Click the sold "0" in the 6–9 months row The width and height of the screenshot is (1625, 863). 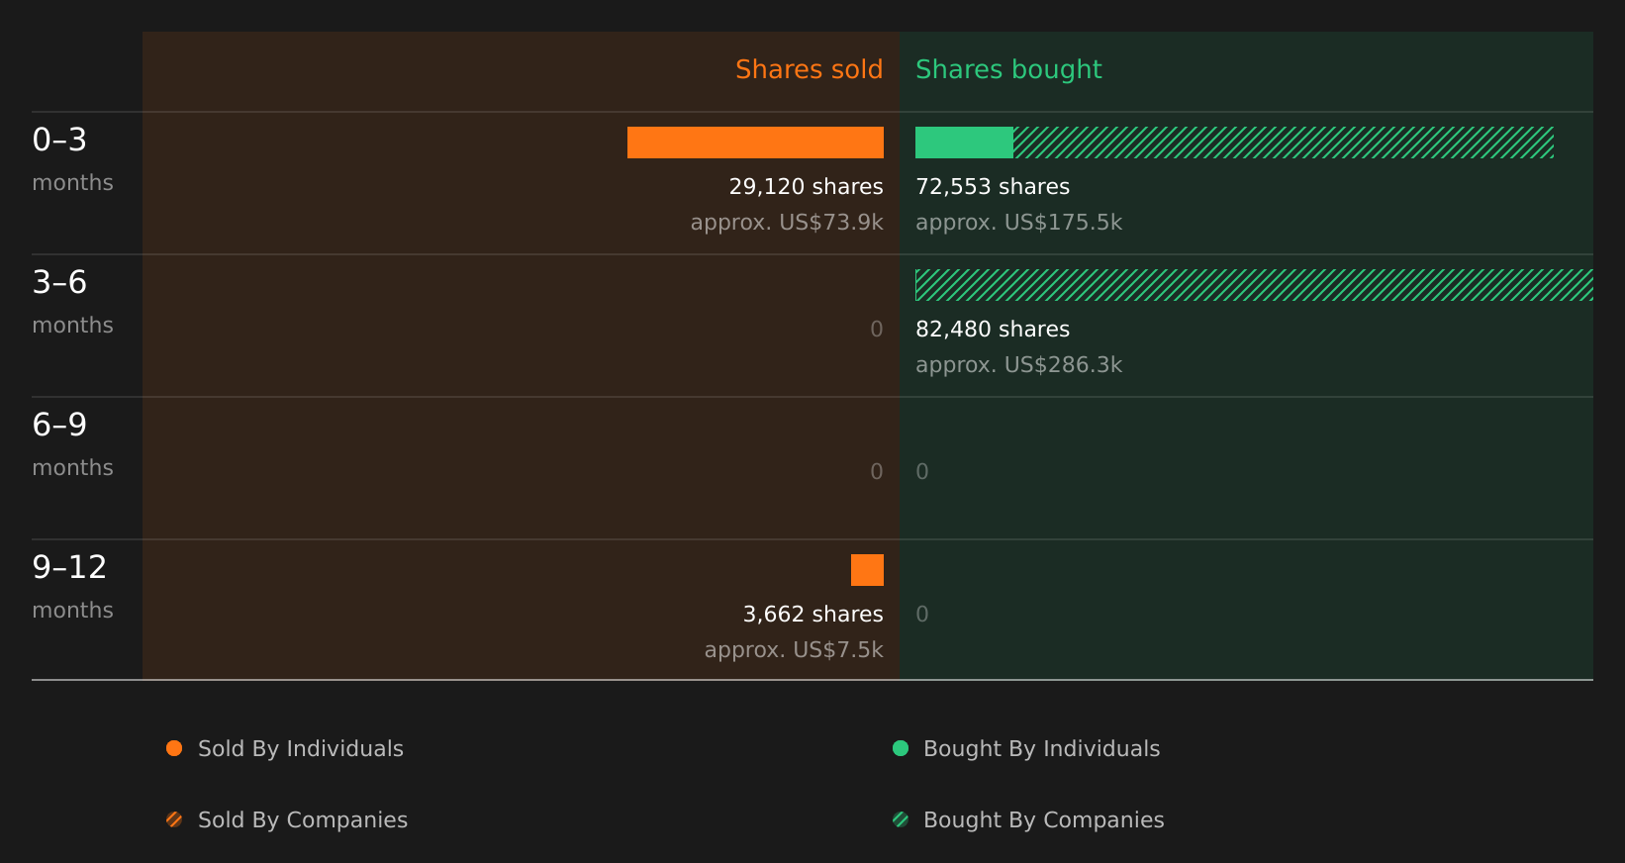[x=877, y=471]
